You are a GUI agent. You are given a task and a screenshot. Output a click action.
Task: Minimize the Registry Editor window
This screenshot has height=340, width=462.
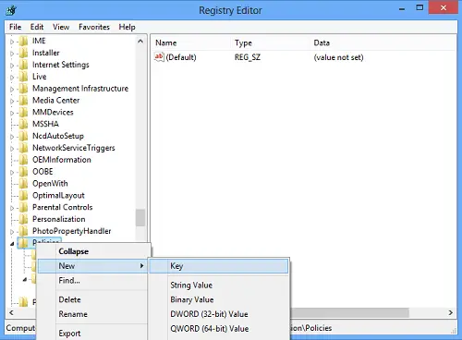(402, 8)
